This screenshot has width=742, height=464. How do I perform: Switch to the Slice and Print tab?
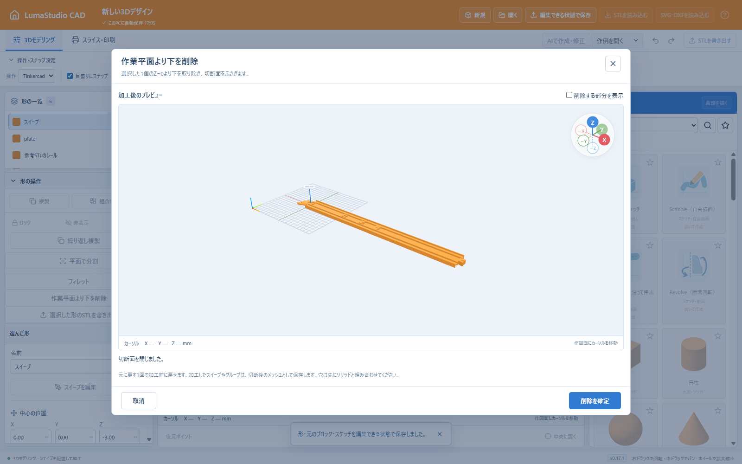coord(93,40)
